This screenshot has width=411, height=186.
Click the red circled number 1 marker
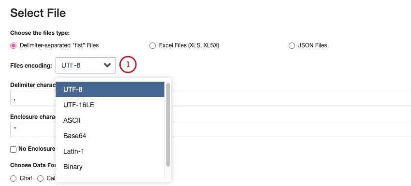(x=128, y=65)
